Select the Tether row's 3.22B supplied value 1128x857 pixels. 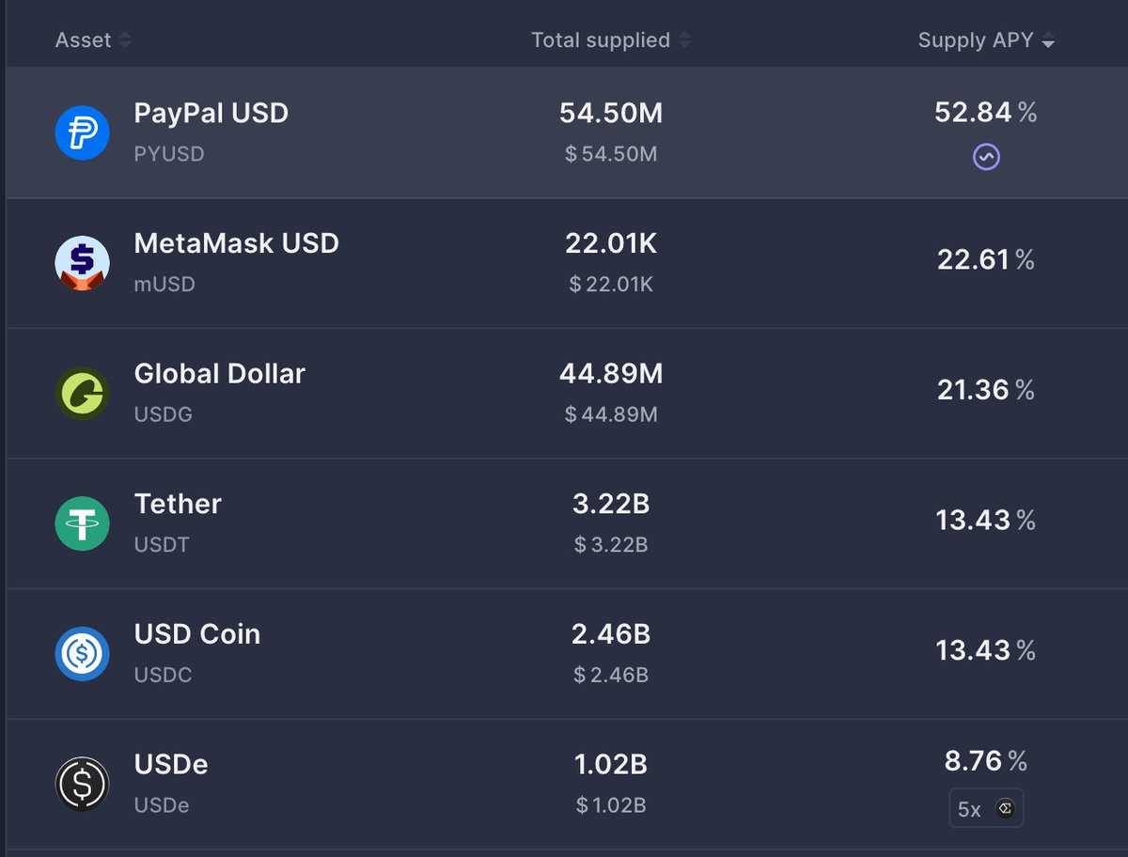611,505
